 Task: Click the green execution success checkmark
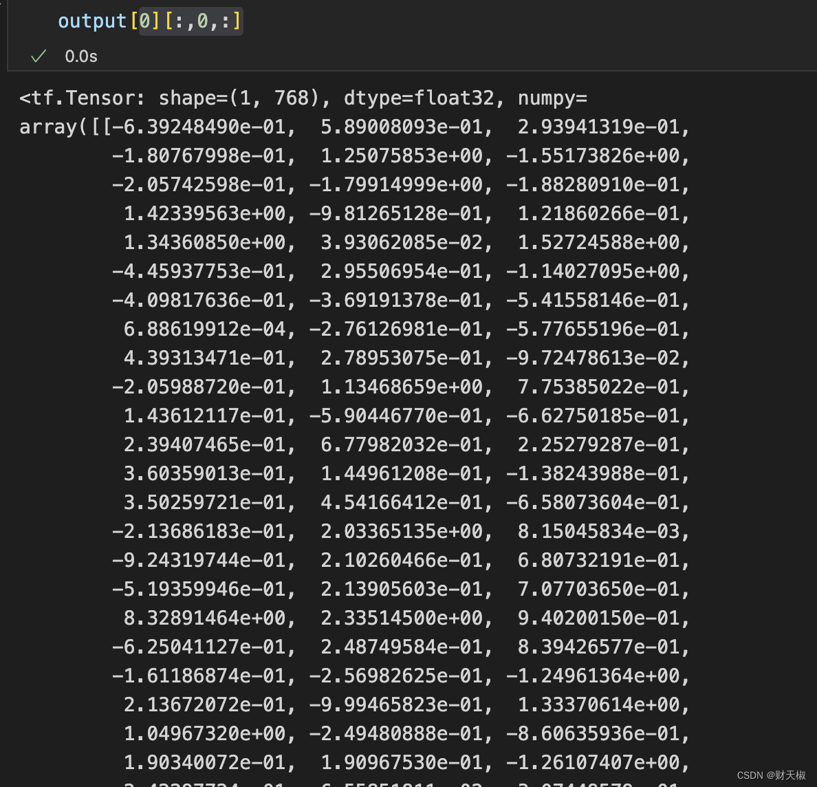point(39,56)
